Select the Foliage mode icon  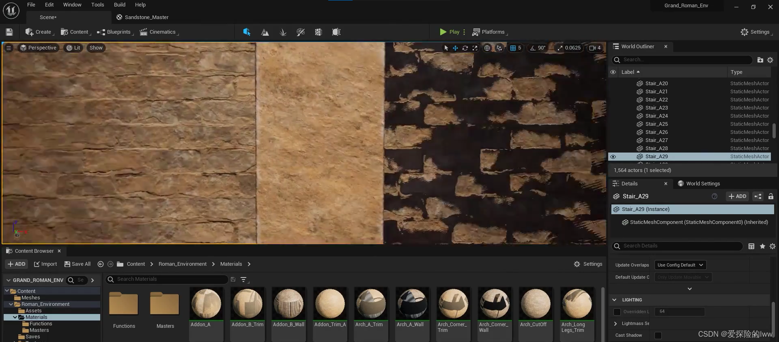[x=283, y=32]
